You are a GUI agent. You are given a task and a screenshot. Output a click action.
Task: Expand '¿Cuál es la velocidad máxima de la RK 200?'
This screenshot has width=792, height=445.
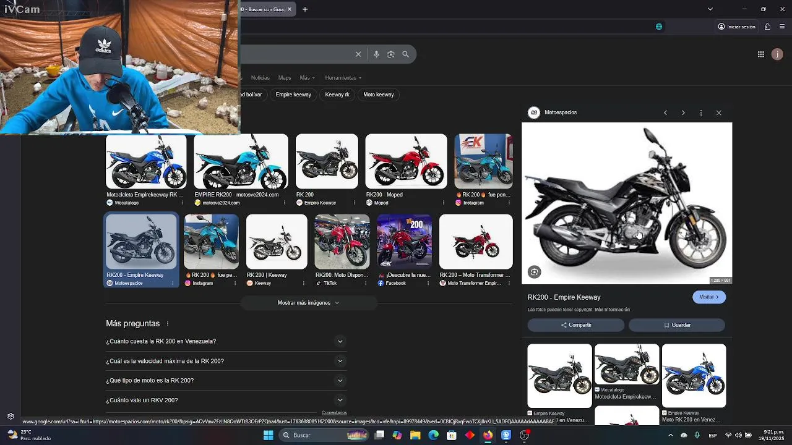click(x=226, y=361)
